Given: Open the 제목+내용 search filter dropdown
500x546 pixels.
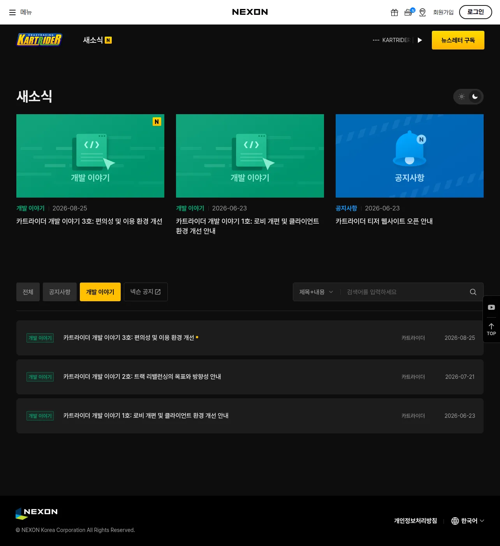Looking at the screenshot, I should tap(316, 292).
